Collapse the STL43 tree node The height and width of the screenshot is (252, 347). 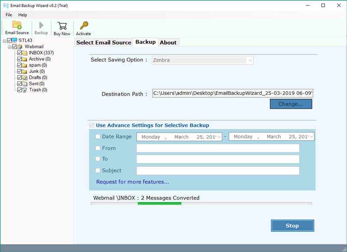coord(4,41)
